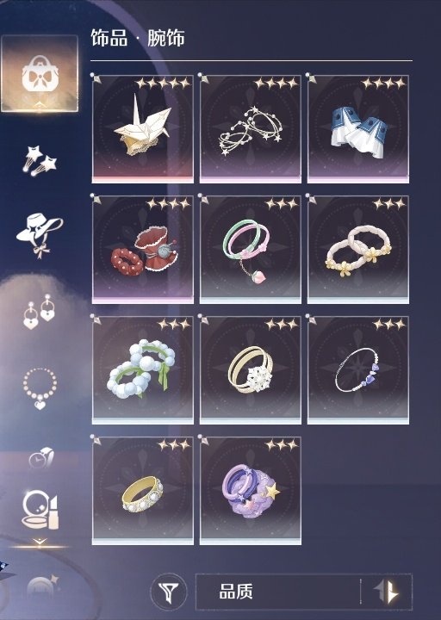Toggle the sort order arrows button

387,592
